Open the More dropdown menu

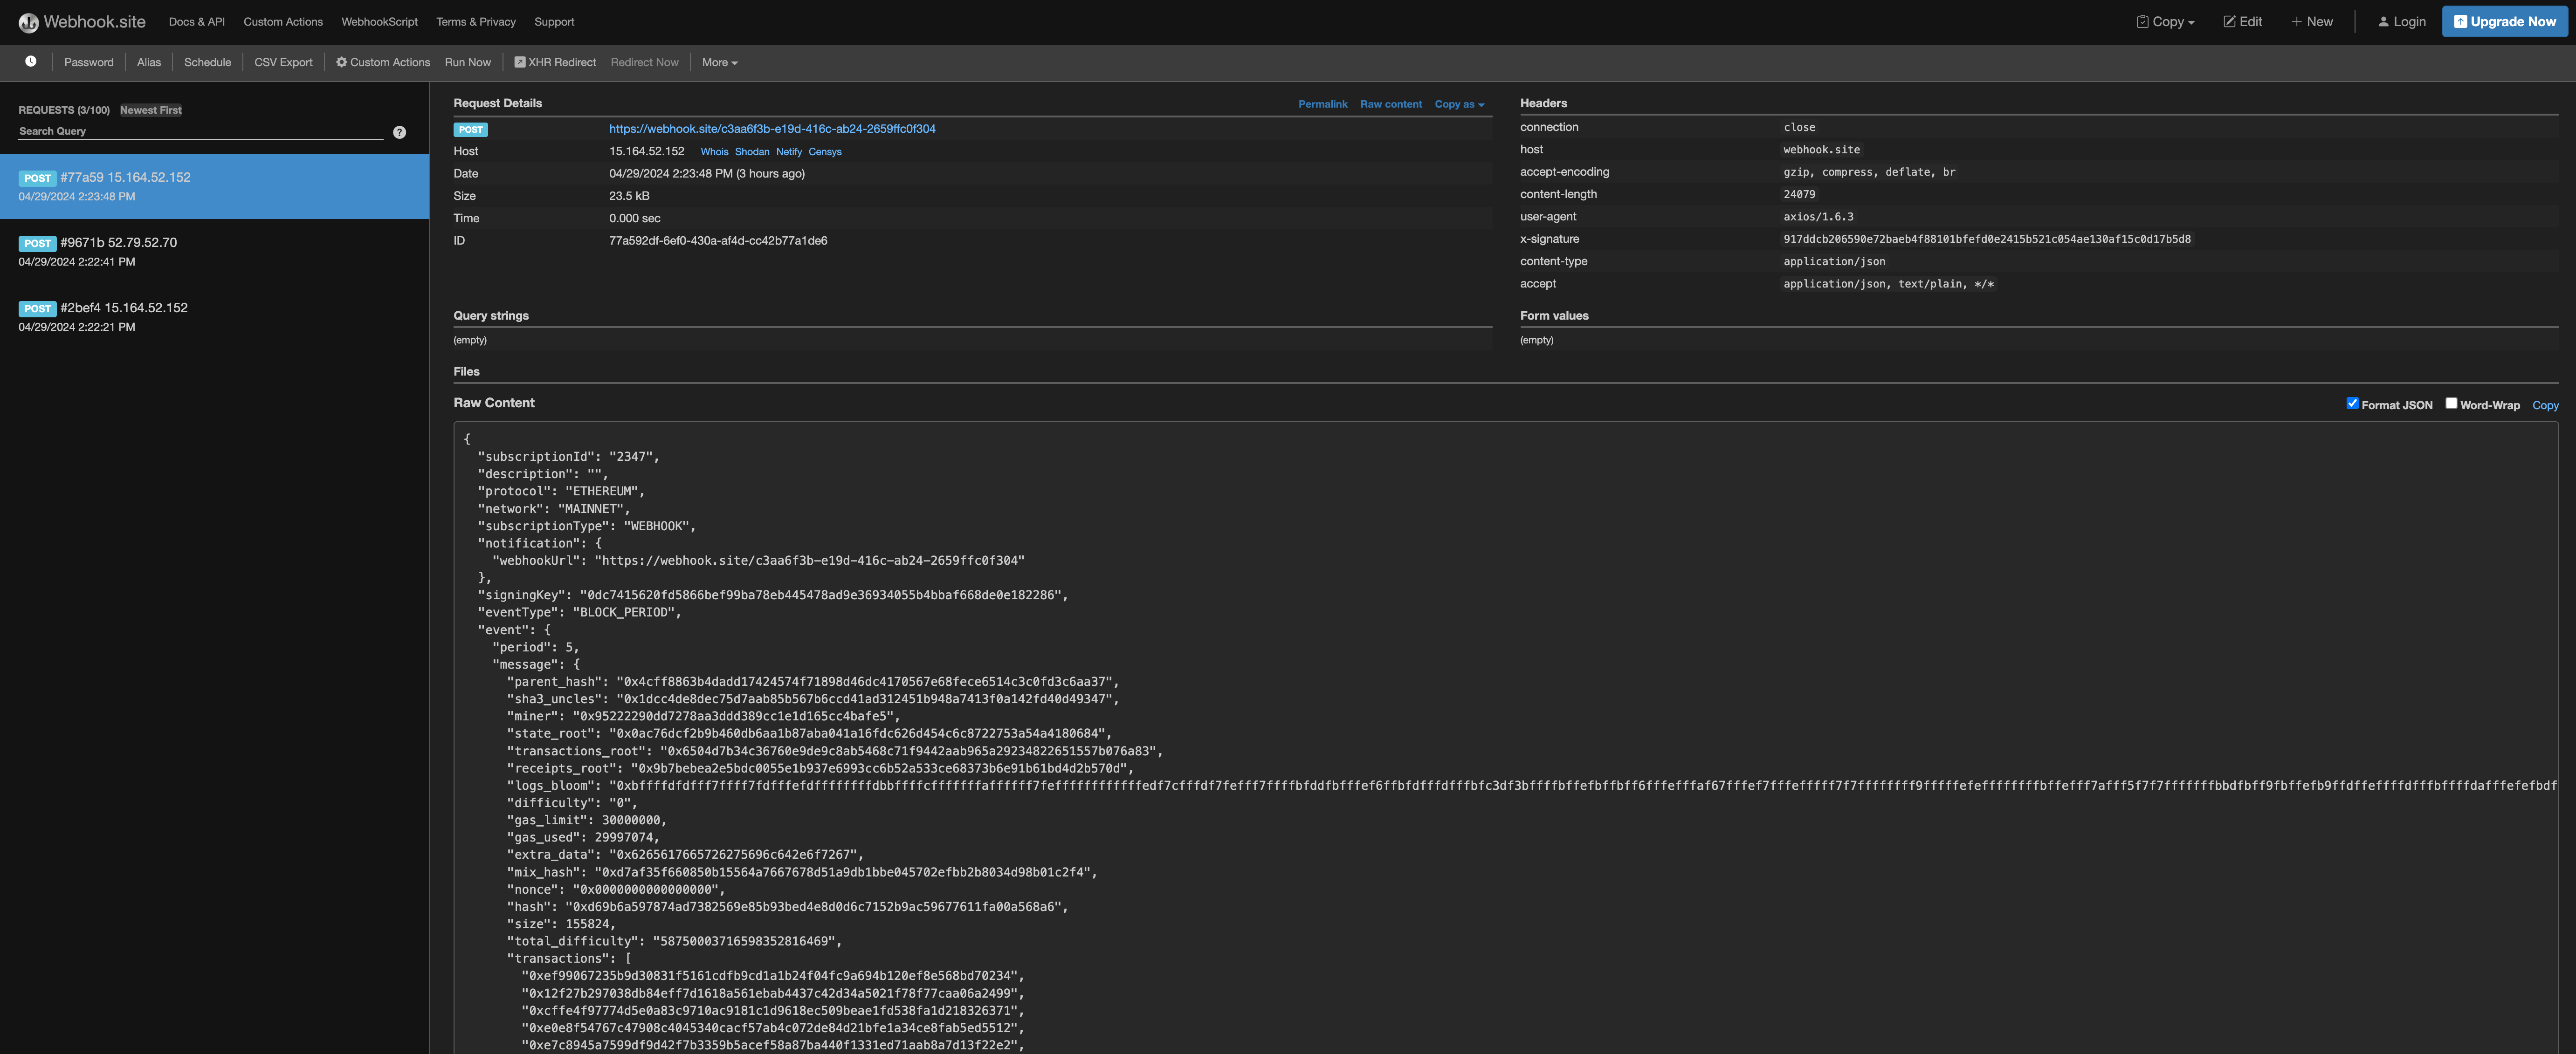point(719,62)
